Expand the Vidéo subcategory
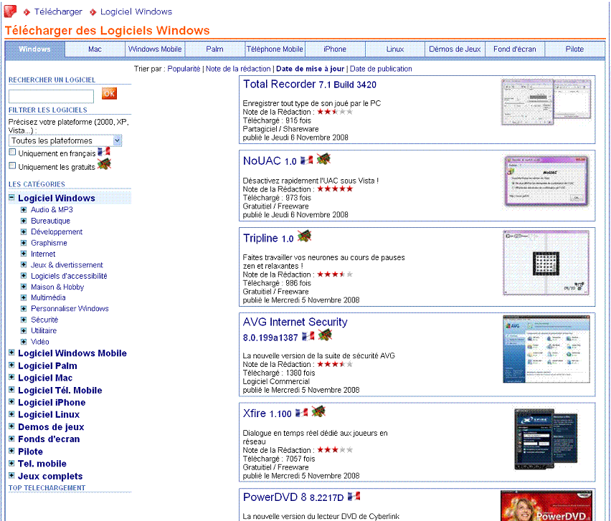 pos(24,342)
